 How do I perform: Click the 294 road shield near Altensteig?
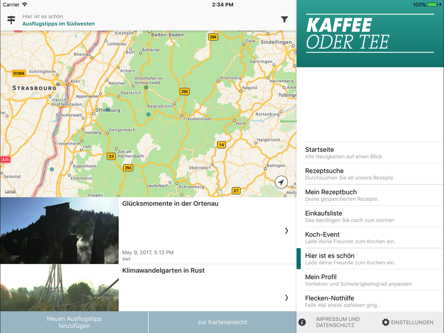point(184,91)
